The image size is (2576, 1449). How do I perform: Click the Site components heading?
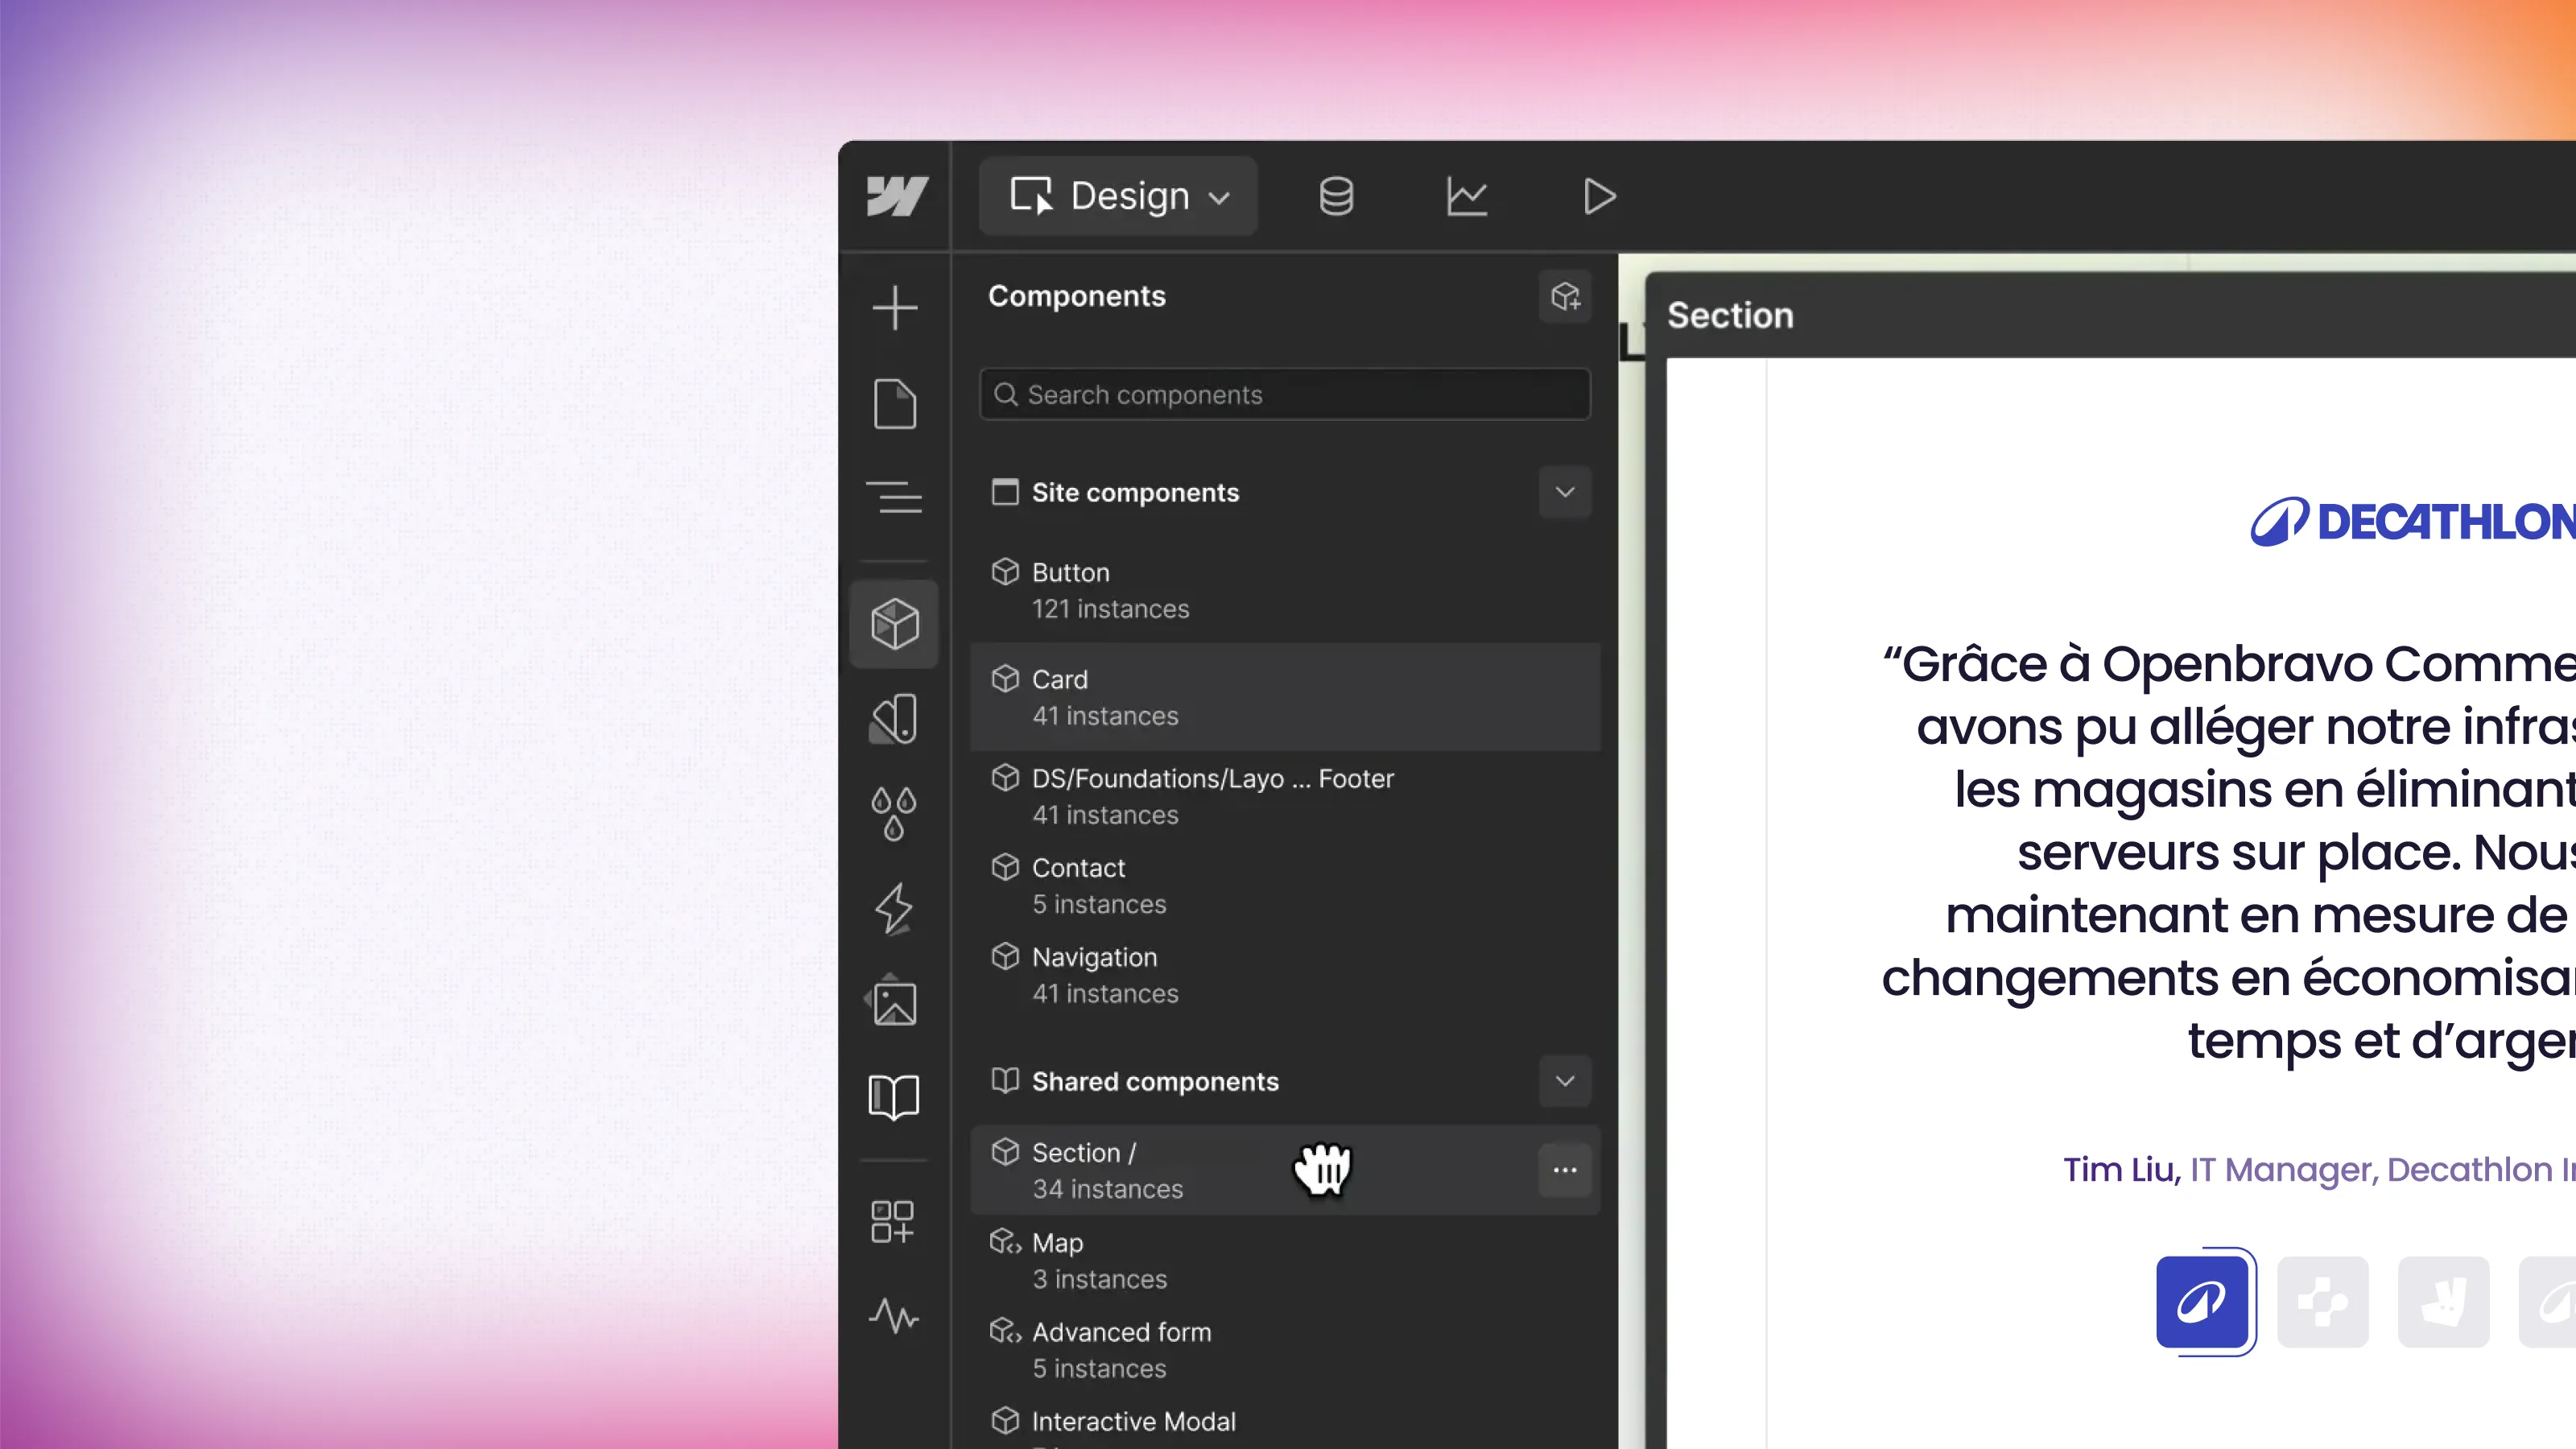(x=1135, y=492)
